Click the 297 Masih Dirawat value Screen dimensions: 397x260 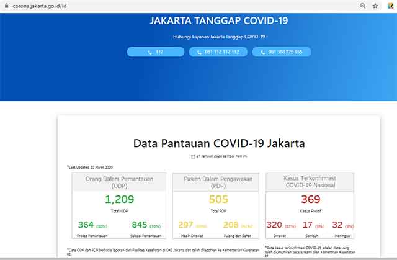coord(185,225)
